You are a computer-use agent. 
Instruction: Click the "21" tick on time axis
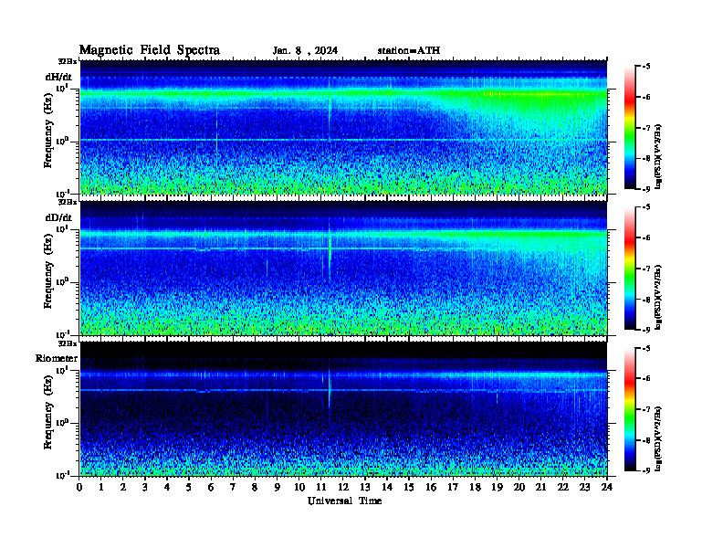click(540, 487)
